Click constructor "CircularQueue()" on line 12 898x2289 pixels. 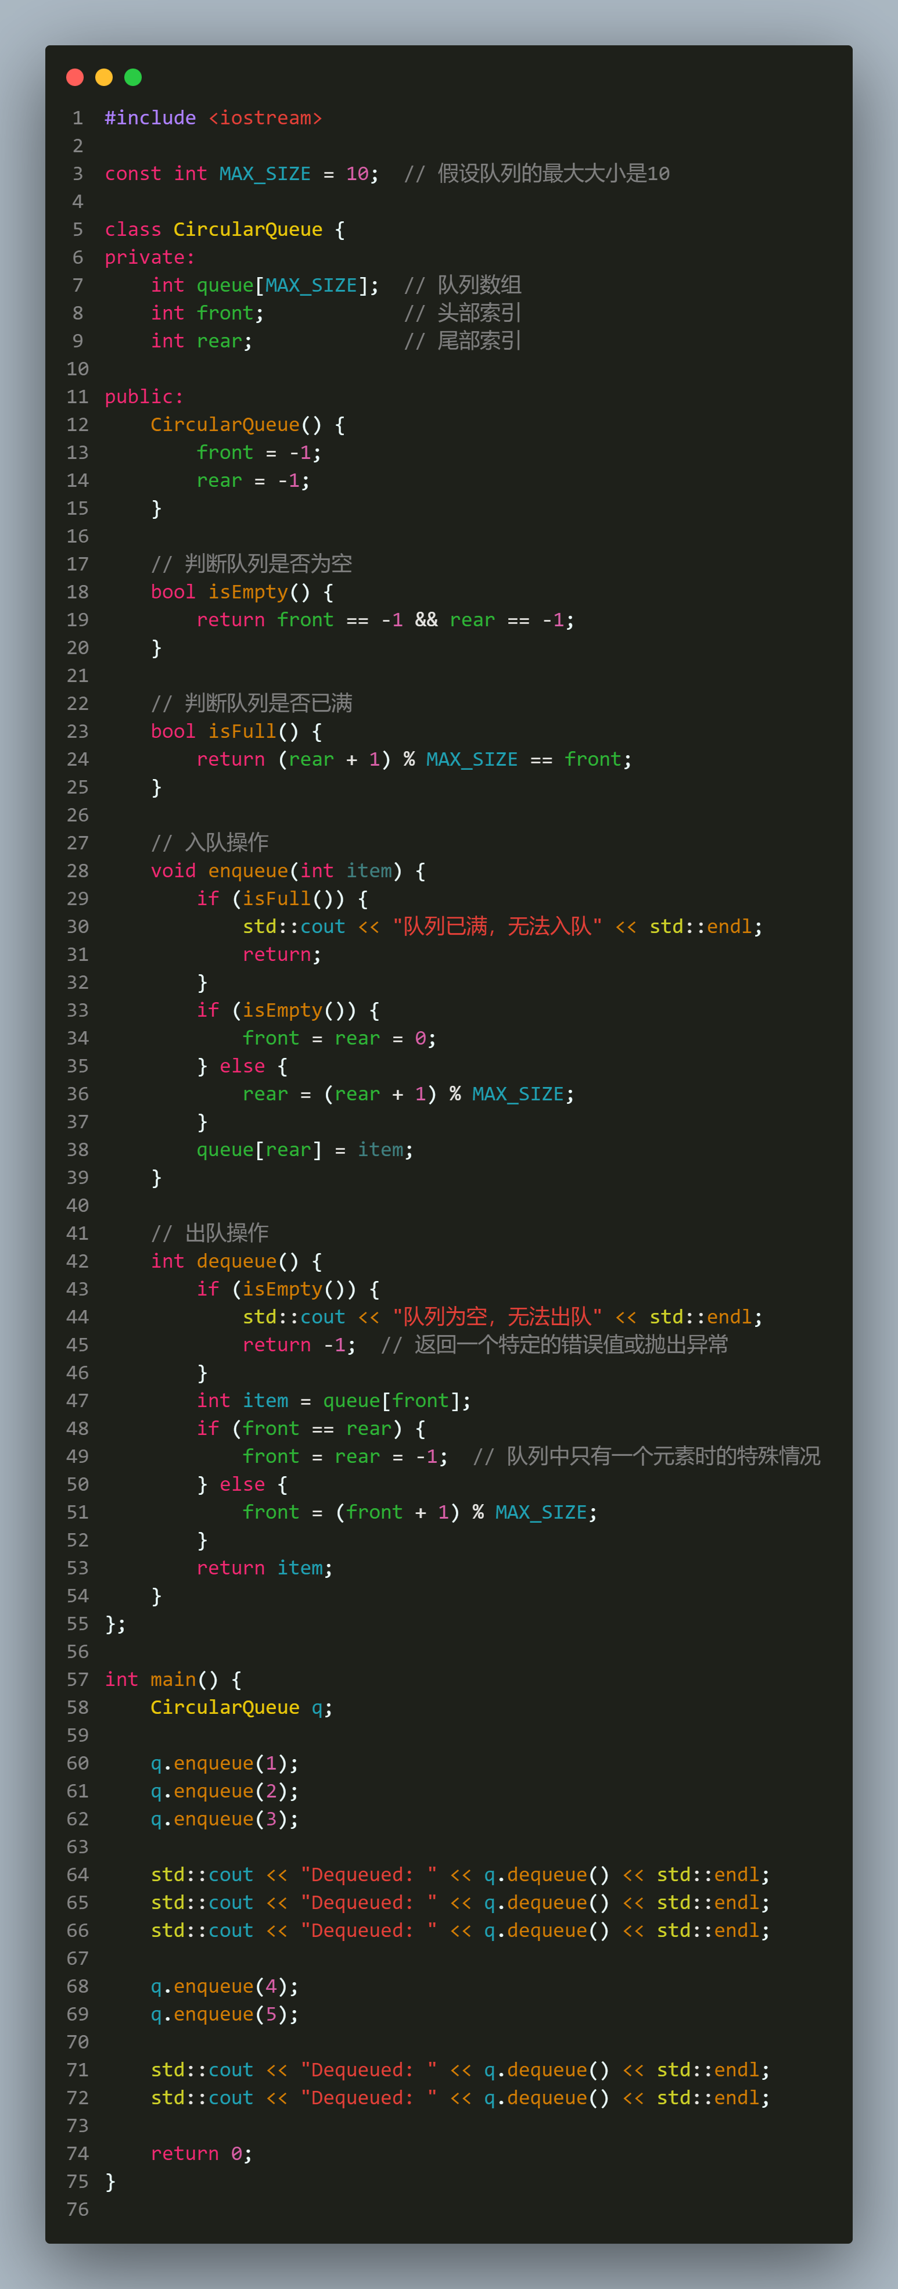coord(236,425)
